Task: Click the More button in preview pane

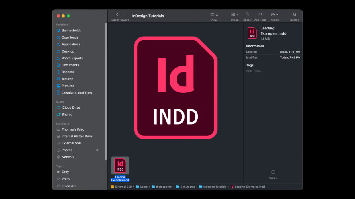Action: (x=273, y=175)
